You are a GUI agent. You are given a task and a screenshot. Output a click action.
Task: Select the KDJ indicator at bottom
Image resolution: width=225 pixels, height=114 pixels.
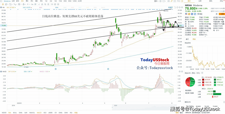pyautogui.click(x=45, y=113)
